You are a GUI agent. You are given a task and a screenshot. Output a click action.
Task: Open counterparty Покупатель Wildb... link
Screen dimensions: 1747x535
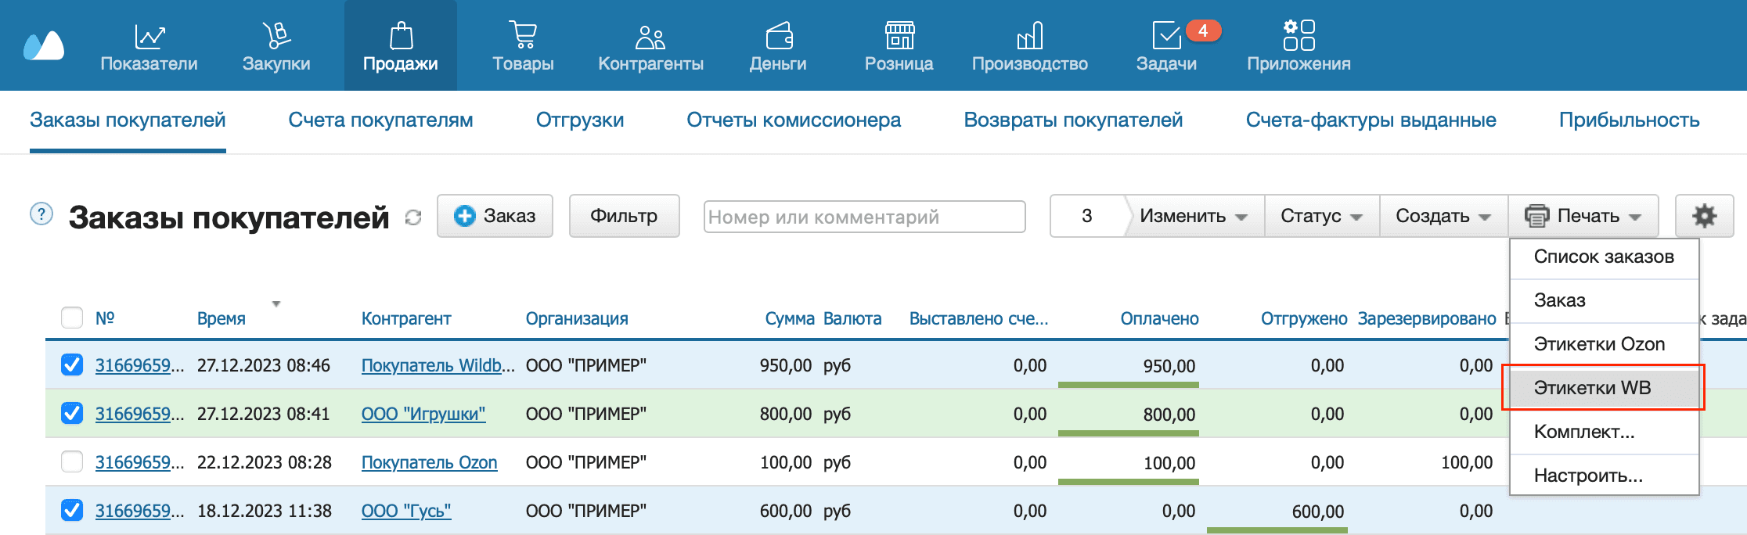[438, 365]
